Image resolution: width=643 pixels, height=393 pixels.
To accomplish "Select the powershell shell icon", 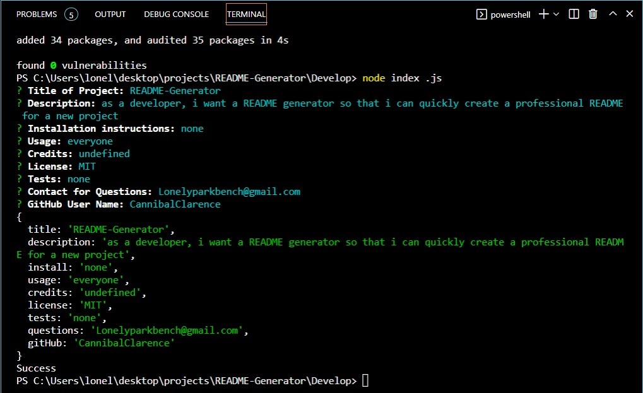I will click(x=483, y=14).
